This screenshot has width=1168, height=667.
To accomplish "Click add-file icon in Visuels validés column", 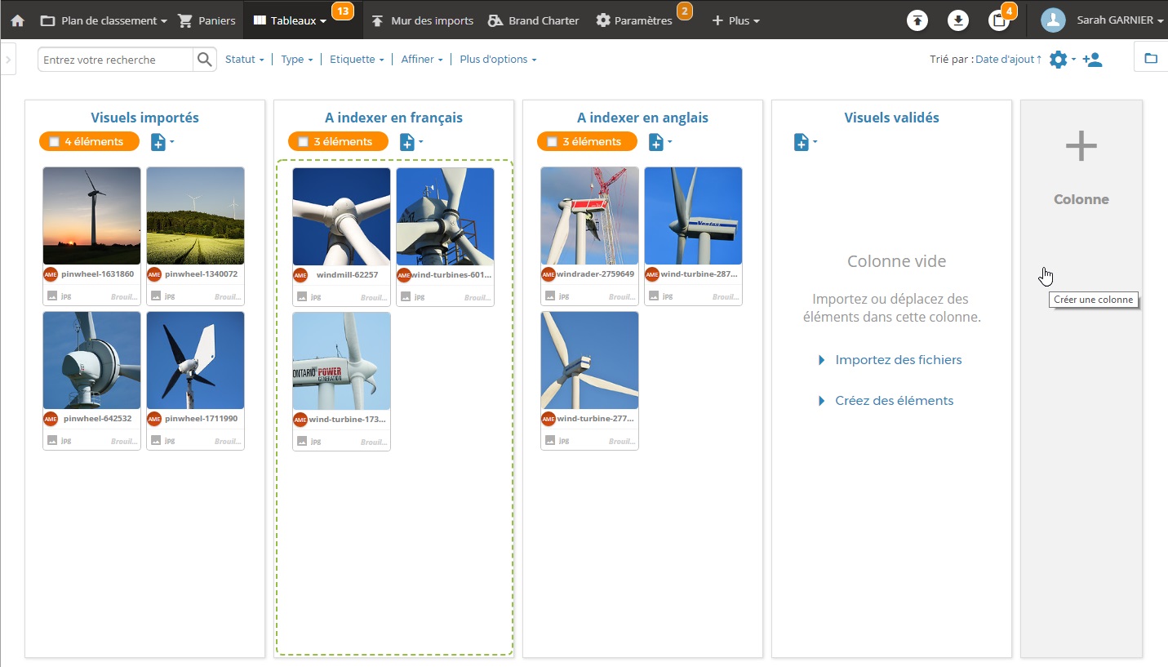I will pyautogui.click(x=802, y=143).
